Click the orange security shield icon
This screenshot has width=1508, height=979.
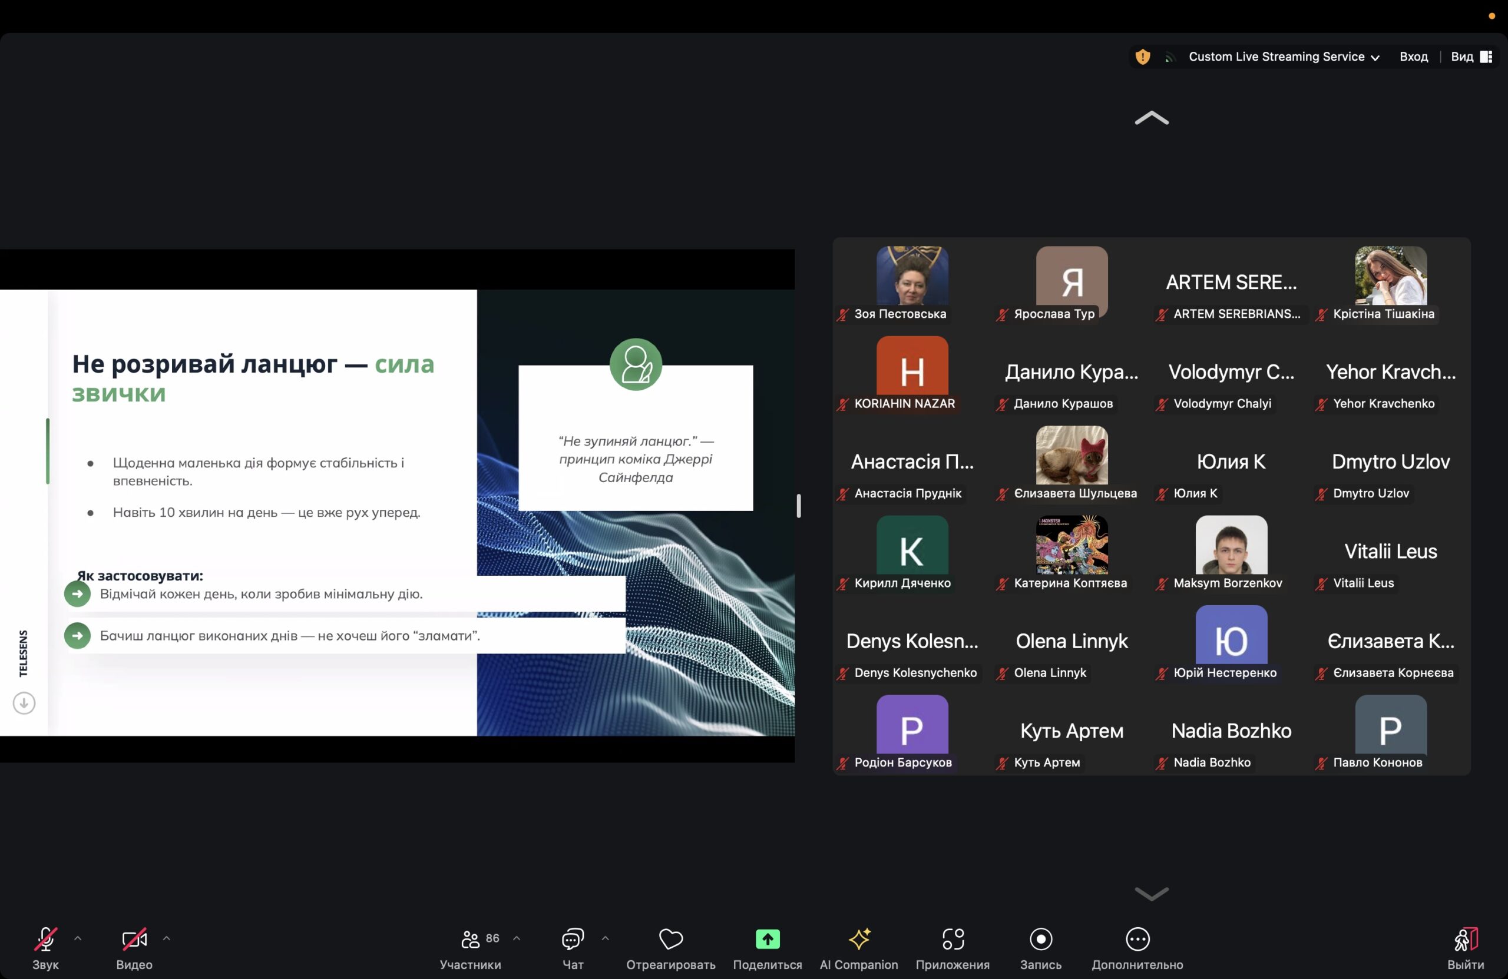1142,57
